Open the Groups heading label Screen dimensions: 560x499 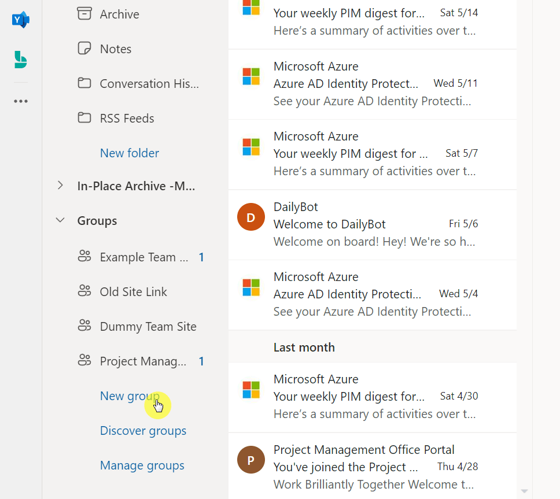97,220
